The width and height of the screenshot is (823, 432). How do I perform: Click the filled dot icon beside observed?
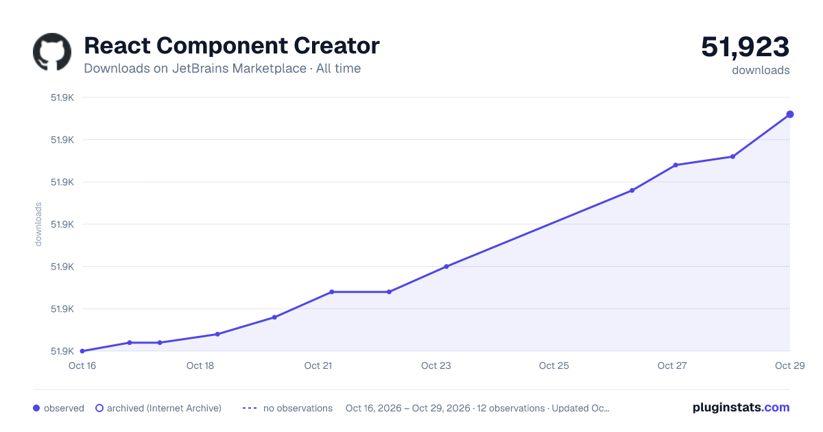pyautogui.click(x=36, y=408)
